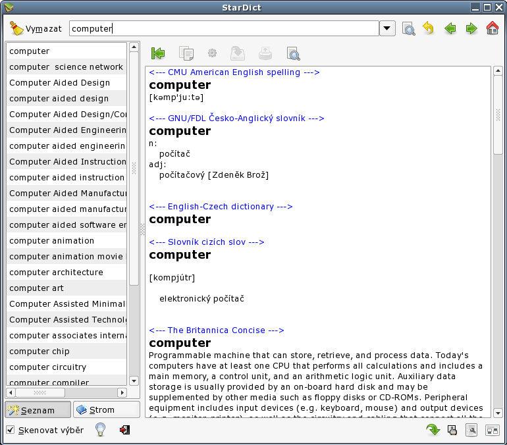Click the yellow undo arrow icon
Screen dimensions: 507x445
pos(429,28)
